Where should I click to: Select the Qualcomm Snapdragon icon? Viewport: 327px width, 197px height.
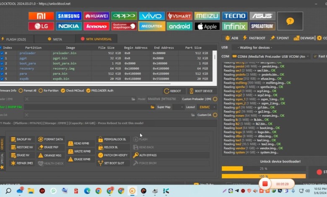[124, 26]
